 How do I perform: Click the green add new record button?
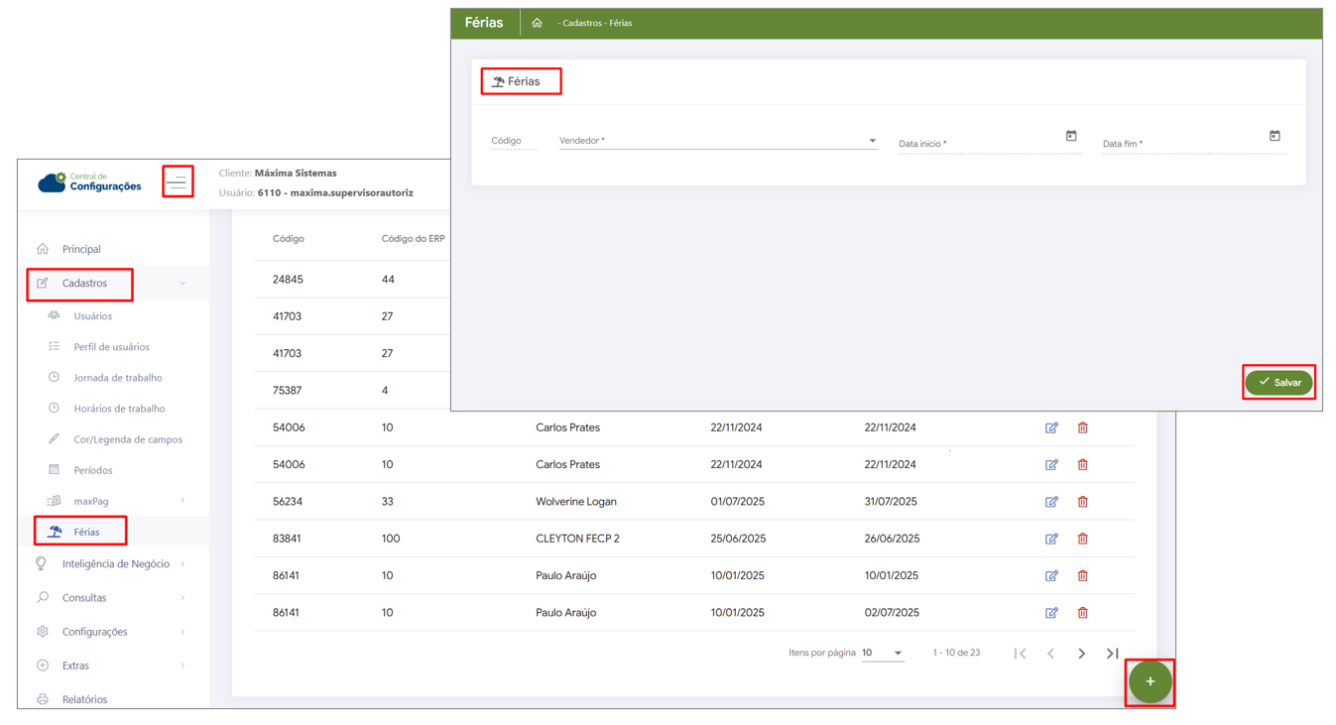[x=1150, y=681]
